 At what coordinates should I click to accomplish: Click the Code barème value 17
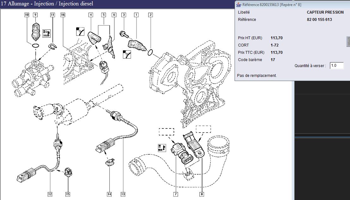point(273,60)
